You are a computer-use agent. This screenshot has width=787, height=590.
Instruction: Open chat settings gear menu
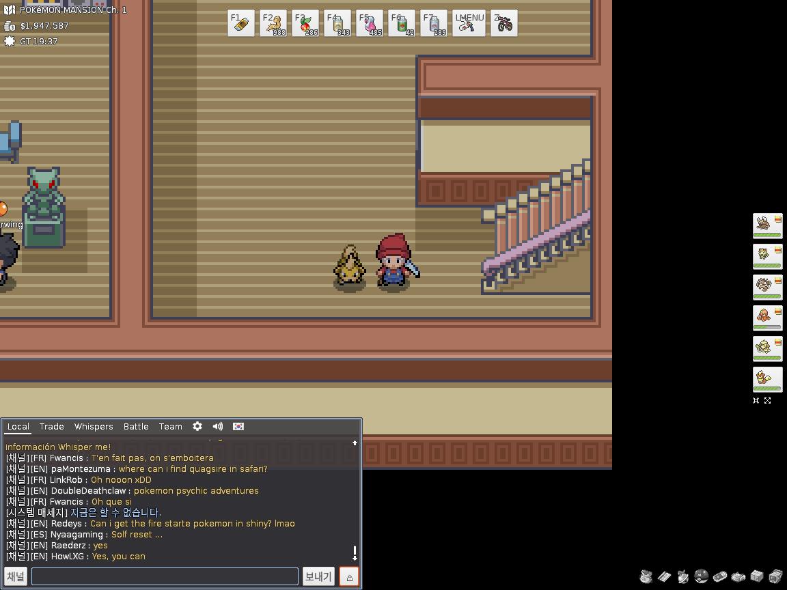point(197,426)
